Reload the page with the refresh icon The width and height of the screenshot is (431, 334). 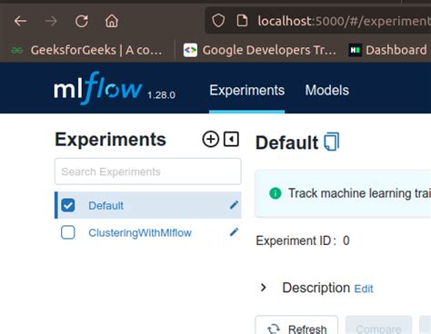tap(82, 21)
